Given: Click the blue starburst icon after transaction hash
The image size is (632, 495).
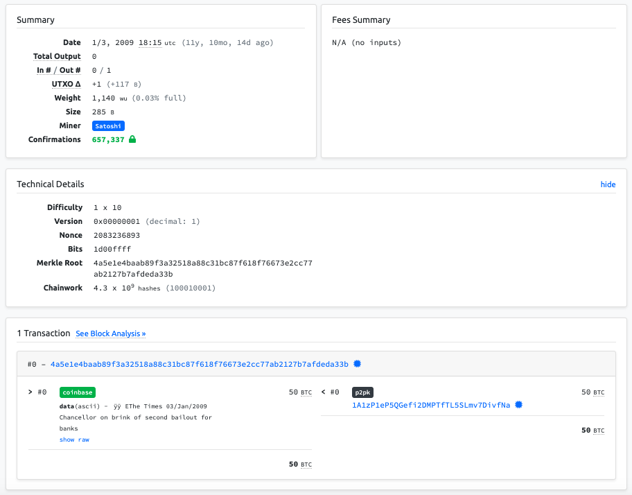Looking at the screenshot, I should tap(357, 364).
